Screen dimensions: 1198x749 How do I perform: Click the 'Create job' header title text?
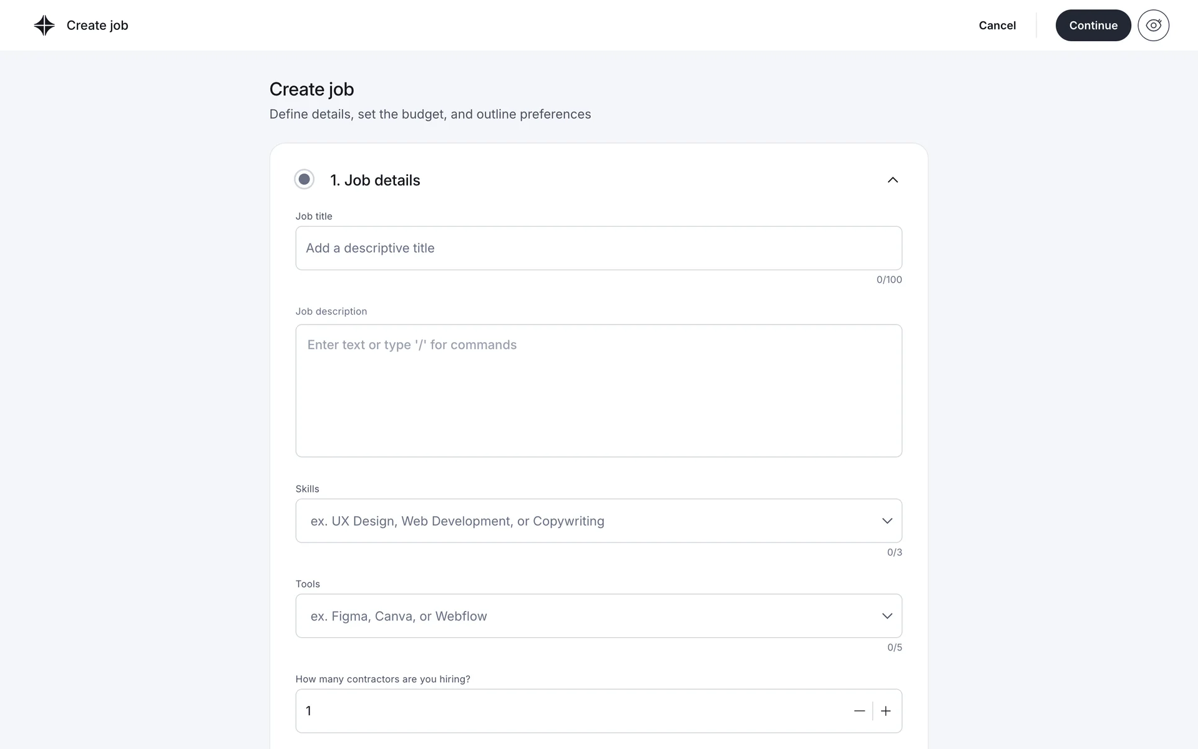point(97,26)
